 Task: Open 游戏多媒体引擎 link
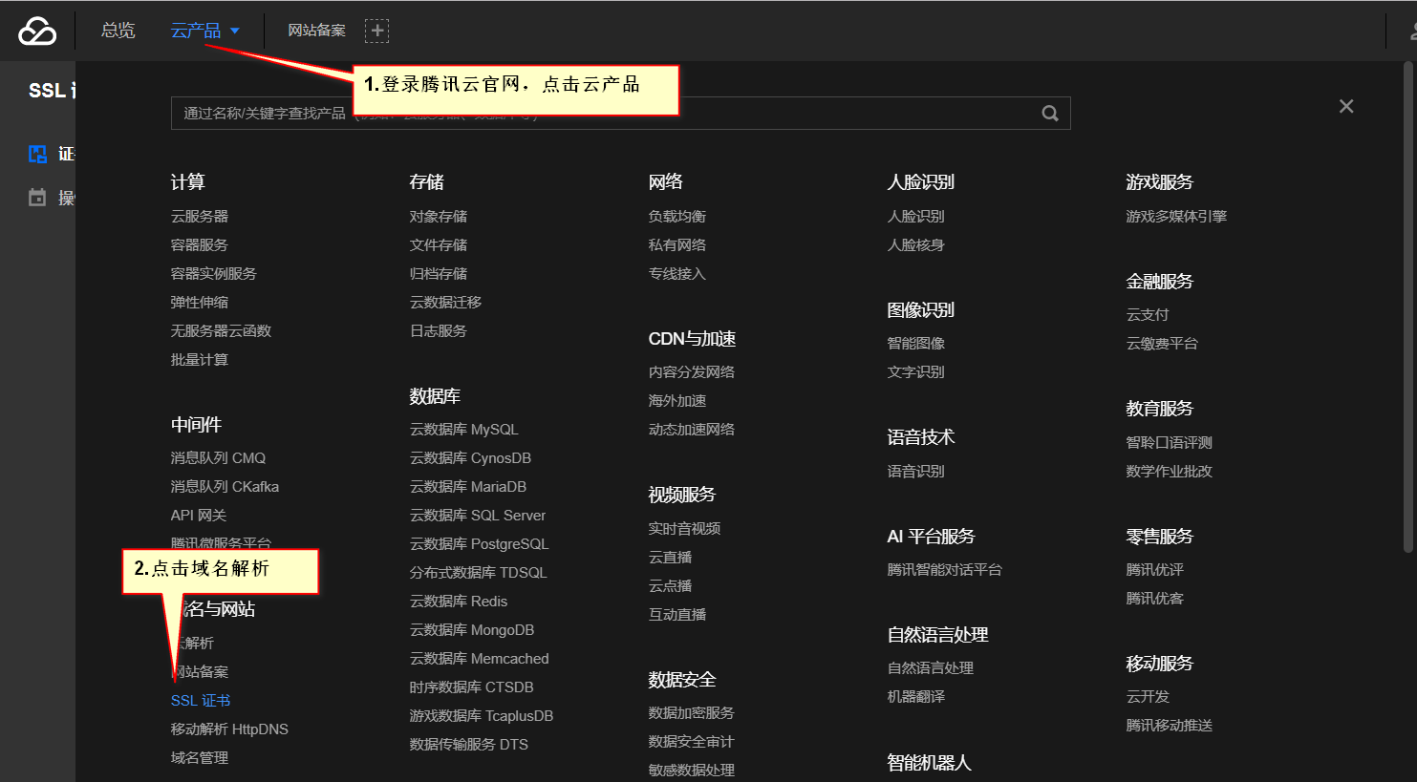[1176, 217]
